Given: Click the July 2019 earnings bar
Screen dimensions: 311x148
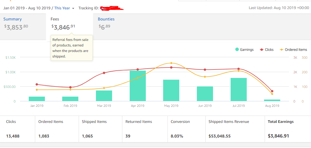Looking at the screenshot, I should pyautogui.click(x=239, y=90).
